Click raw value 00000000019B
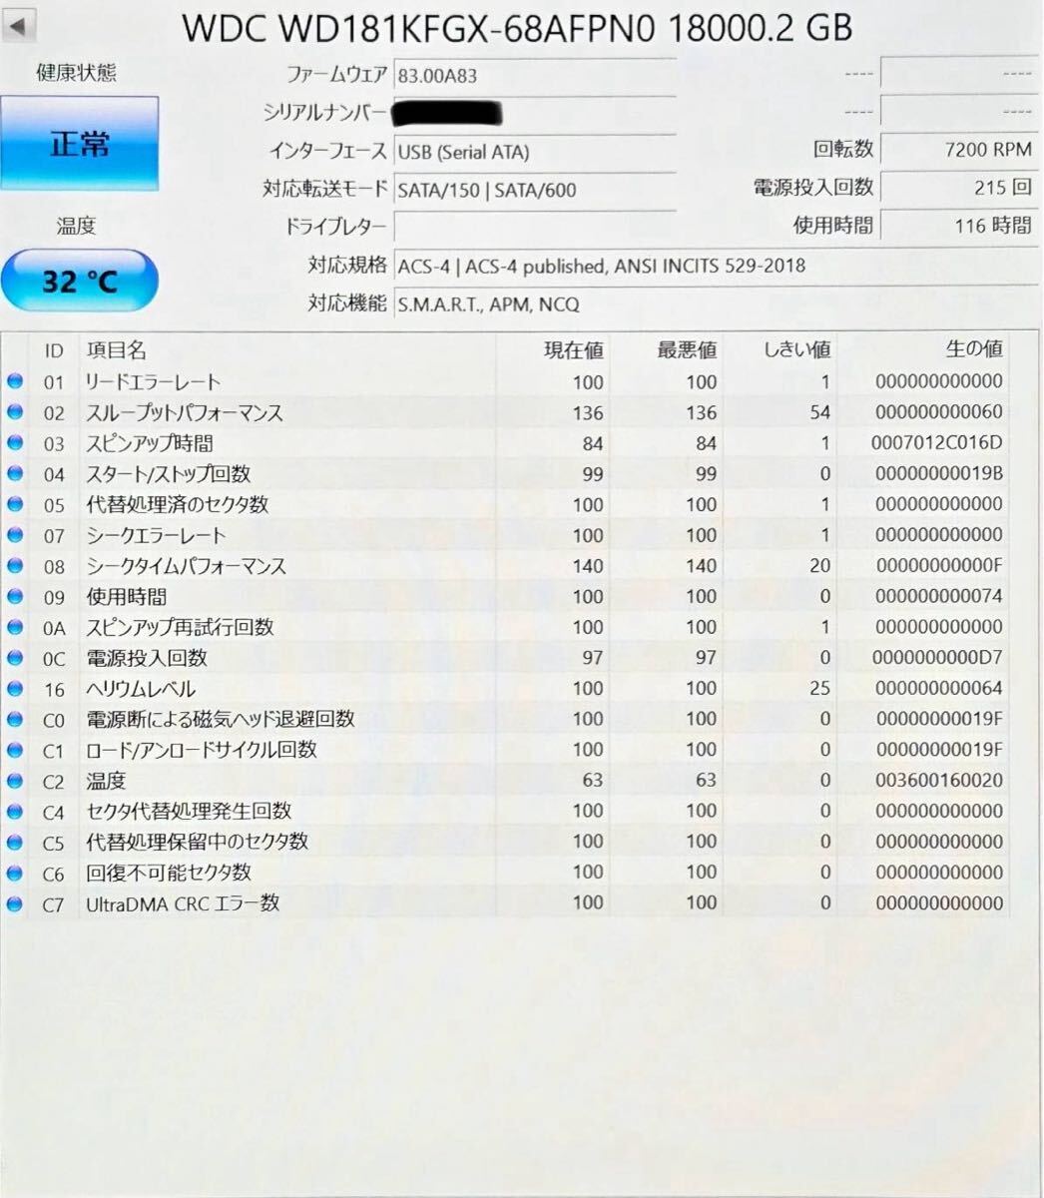The height and width of the screenshot is (1198, 1044). pyautogui.click(x=939, y=473)
